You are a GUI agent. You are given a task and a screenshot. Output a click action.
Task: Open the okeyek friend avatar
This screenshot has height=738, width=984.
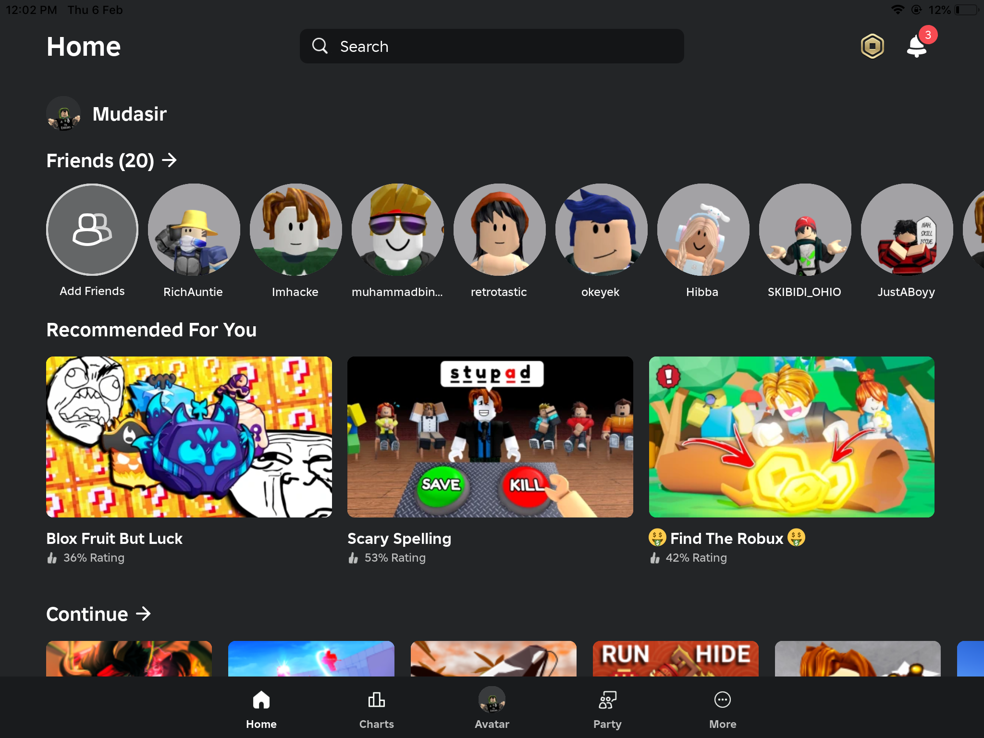click(601, 230)
